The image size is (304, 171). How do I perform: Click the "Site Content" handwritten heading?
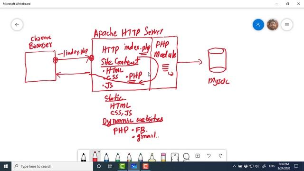pyautogui.click(x=120, y=62)
